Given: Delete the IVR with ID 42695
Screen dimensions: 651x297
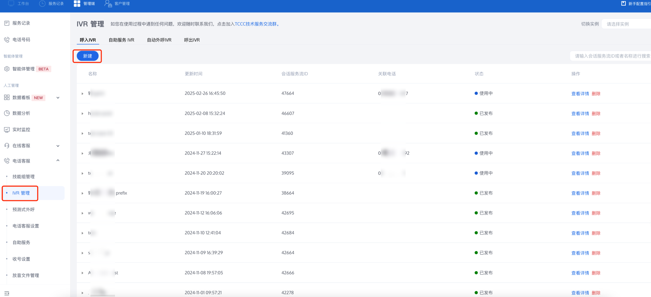Looking at the screenshot, I should point(596,213).
